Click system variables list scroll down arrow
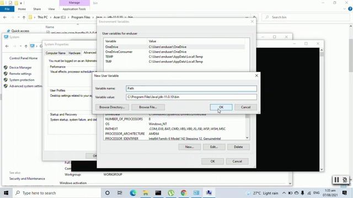This screenshot has height=198, width=353. point(247,138)
